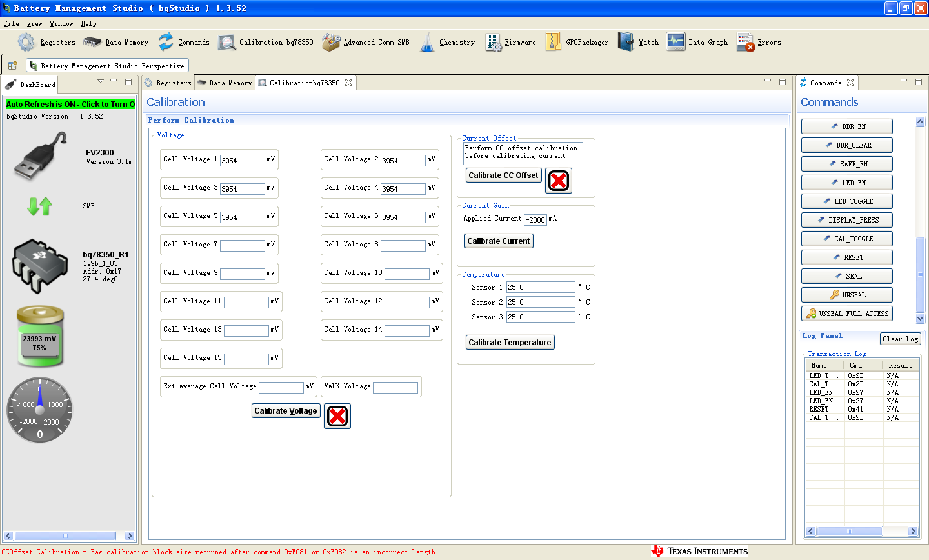Open the Window menu
This screenshot has height=560, width=929.
[x=61, y=23]
